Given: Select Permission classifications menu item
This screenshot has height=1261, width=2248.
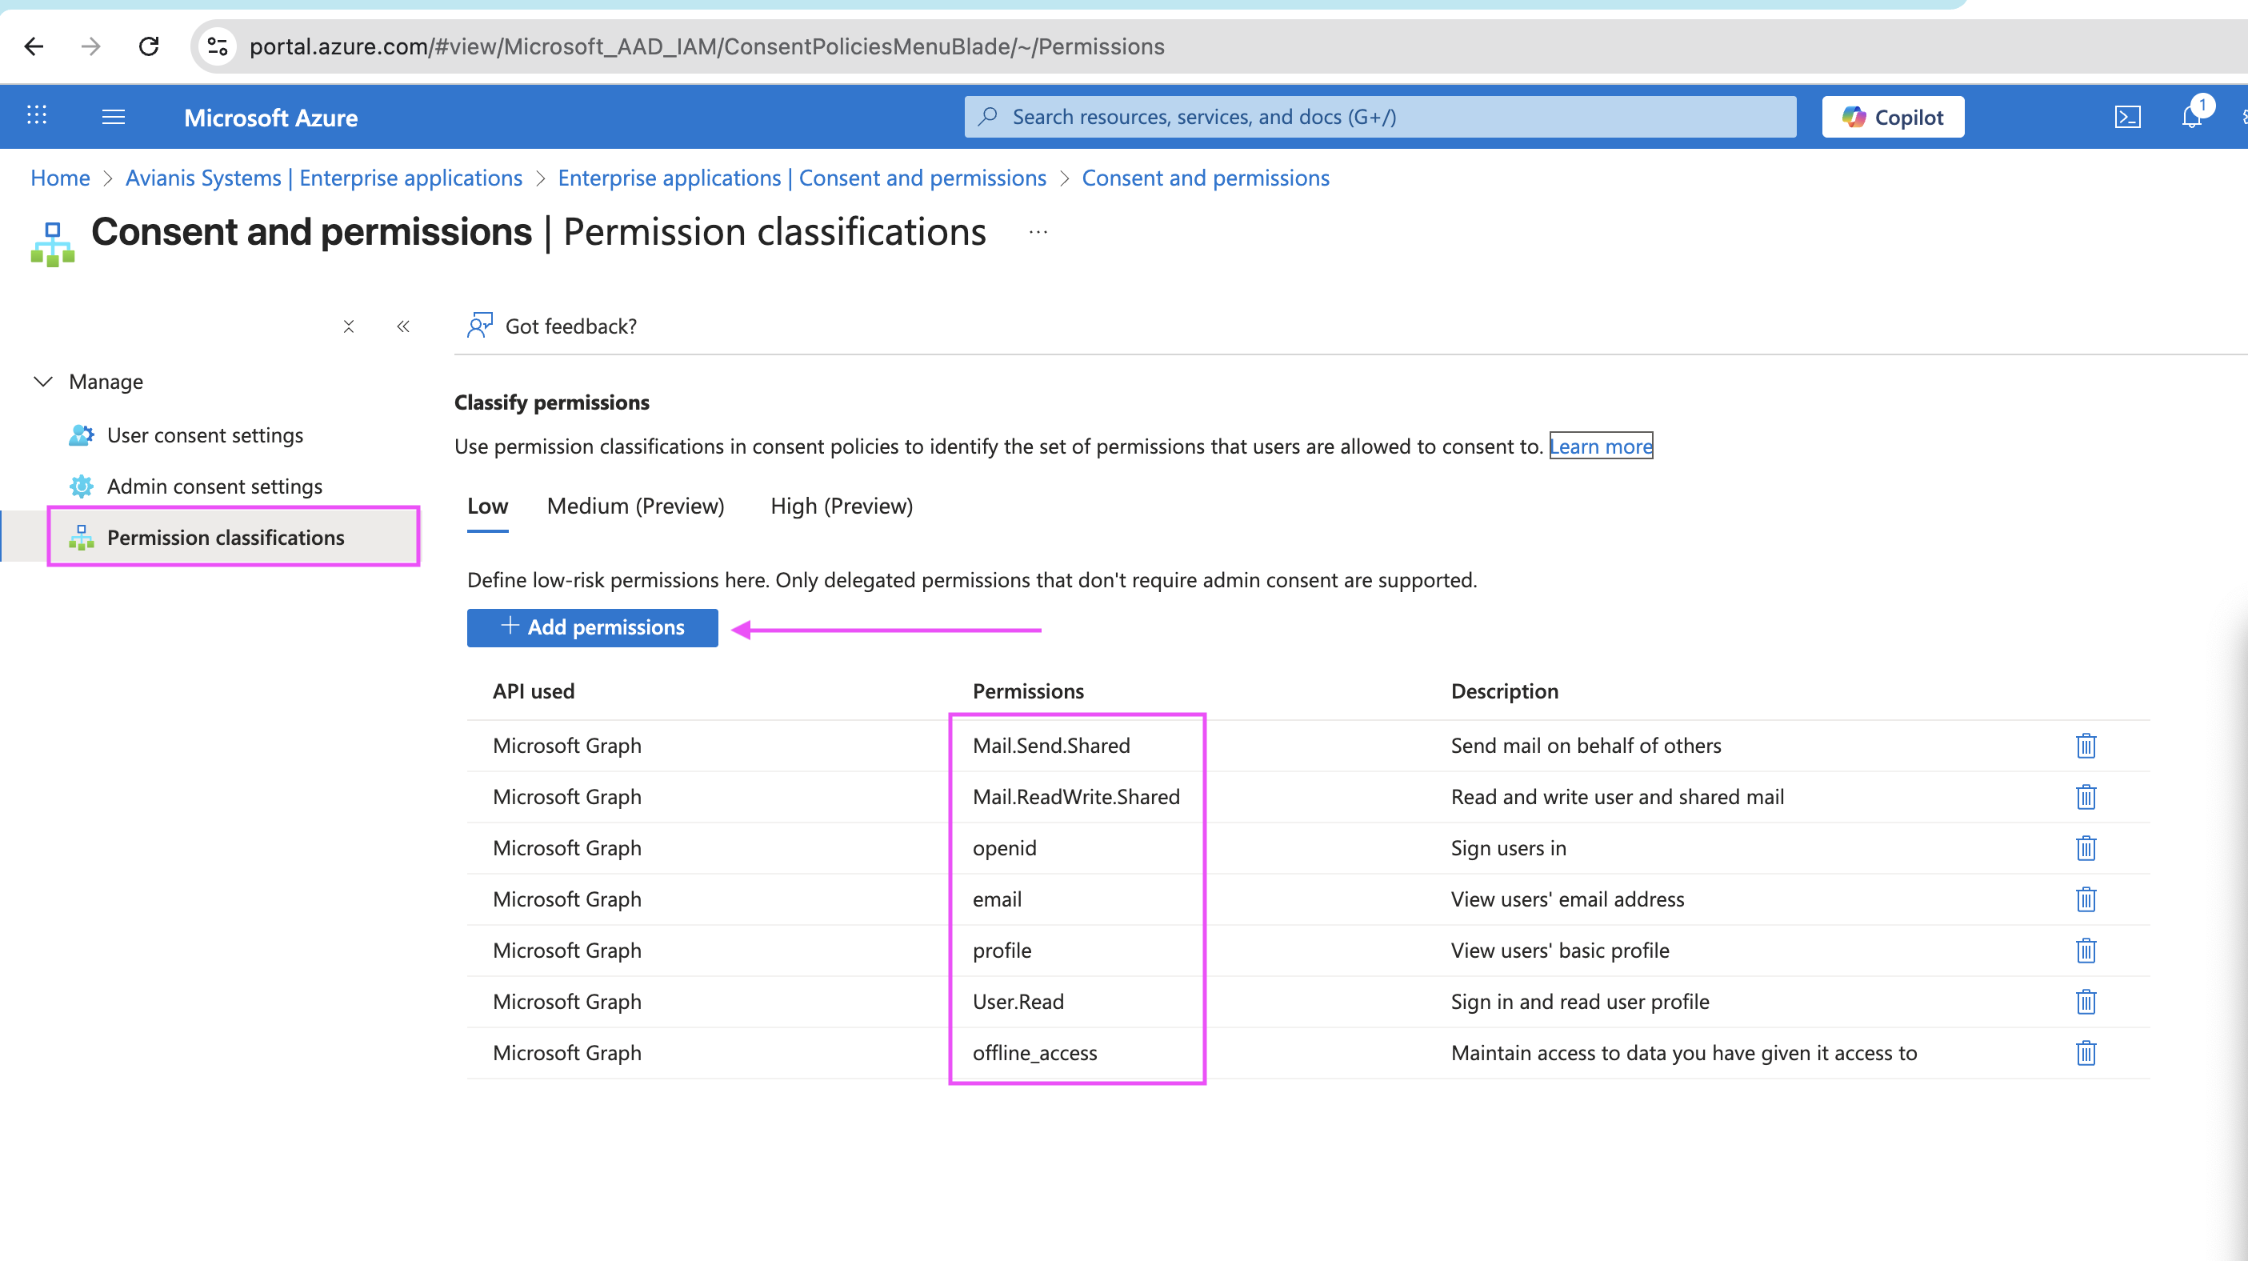Looking at the screenshot, I should (225, 538).
